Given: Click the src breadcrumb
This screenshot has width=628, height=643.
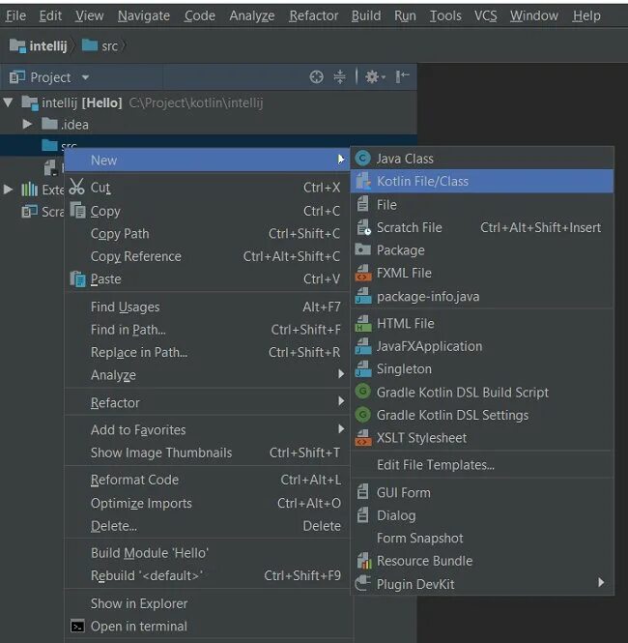Looking at the screenshot, I should click(x=100, y=46).
